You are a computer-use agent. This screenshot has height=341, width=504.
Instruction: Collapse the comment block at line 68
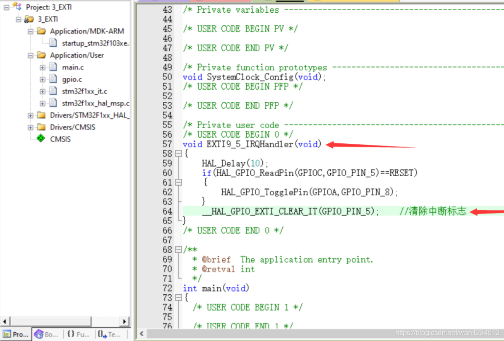[x=178, y=250]
